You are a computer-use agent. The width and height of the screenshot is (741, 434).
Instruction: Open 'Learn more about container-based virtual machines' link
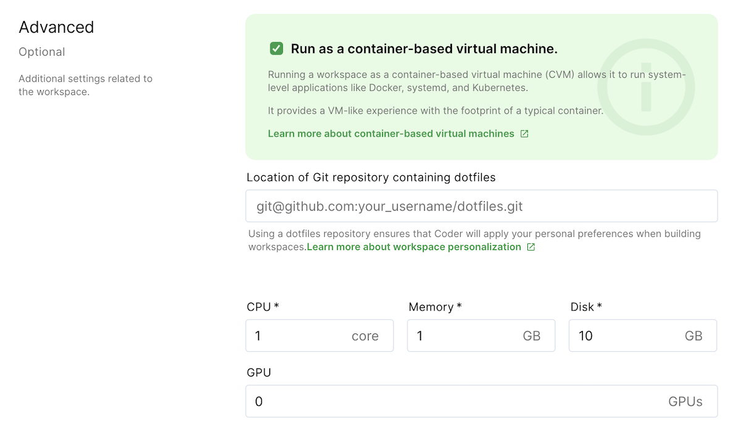pos(391,133)
